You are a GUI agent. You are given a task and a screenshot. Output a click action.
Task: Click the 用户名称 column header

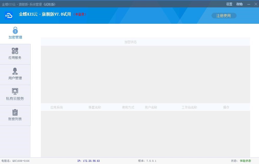(151, 107)
